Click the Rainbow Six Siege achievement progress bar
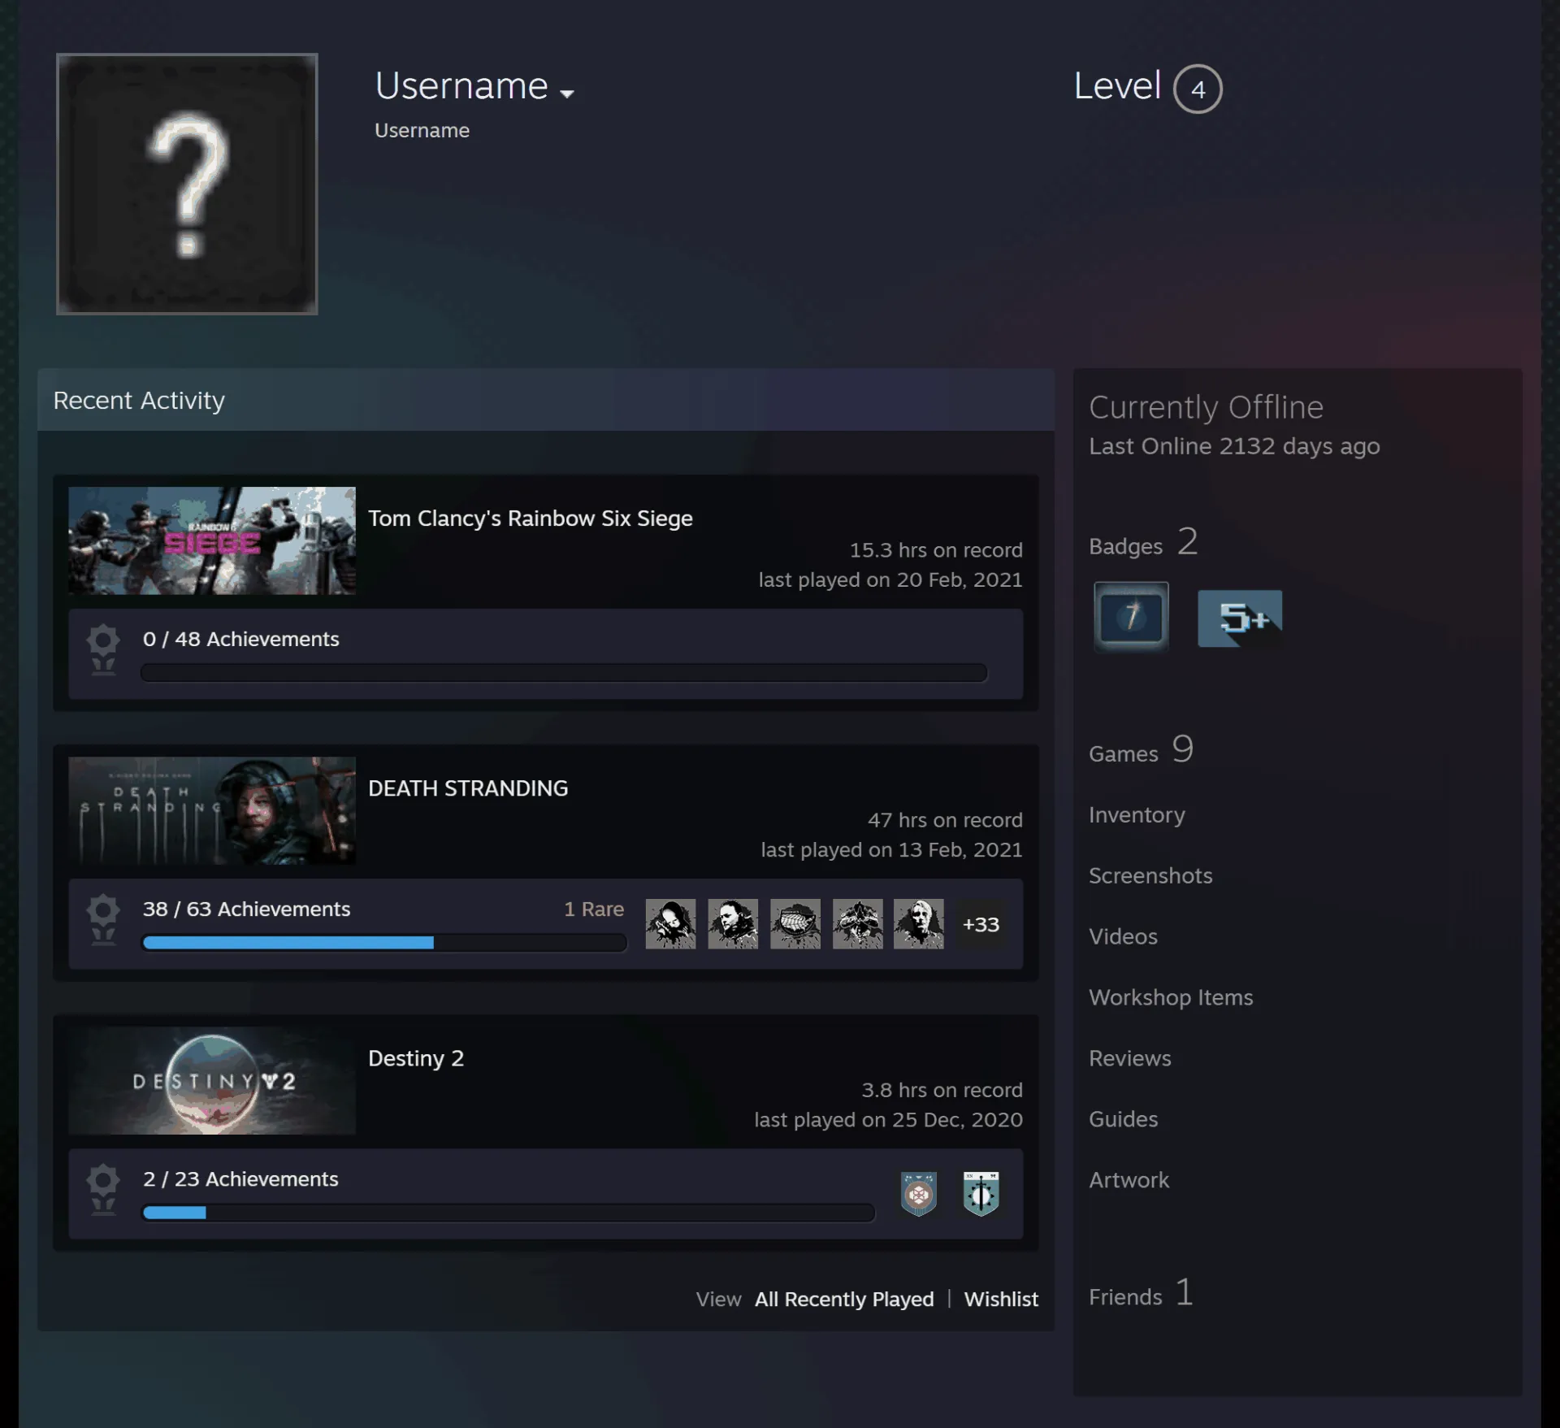 pyautogui.click(x=564, y=673)
